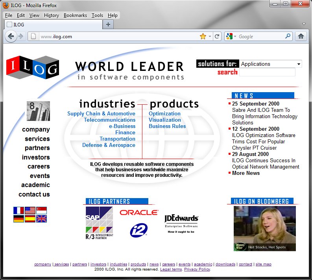Image resolution: width=312 pixels, height=280 pixels.
Task: Open the Help menu
Action: pyautogui.click(x=113, y=15)
